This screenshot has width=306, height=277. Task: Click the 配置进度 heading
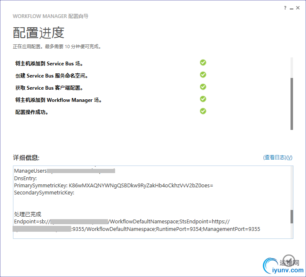click(x=39, y=33)
